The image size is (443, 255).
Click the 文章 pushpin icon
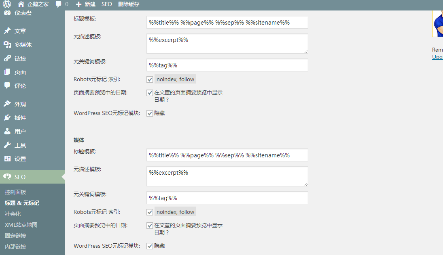pos(7,31)
